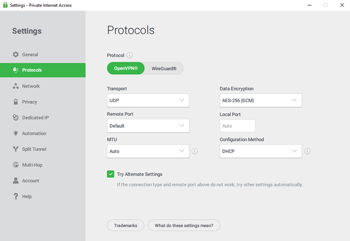
Task: Click the Split Tunnel fork icon
Action: coord(16,149)
